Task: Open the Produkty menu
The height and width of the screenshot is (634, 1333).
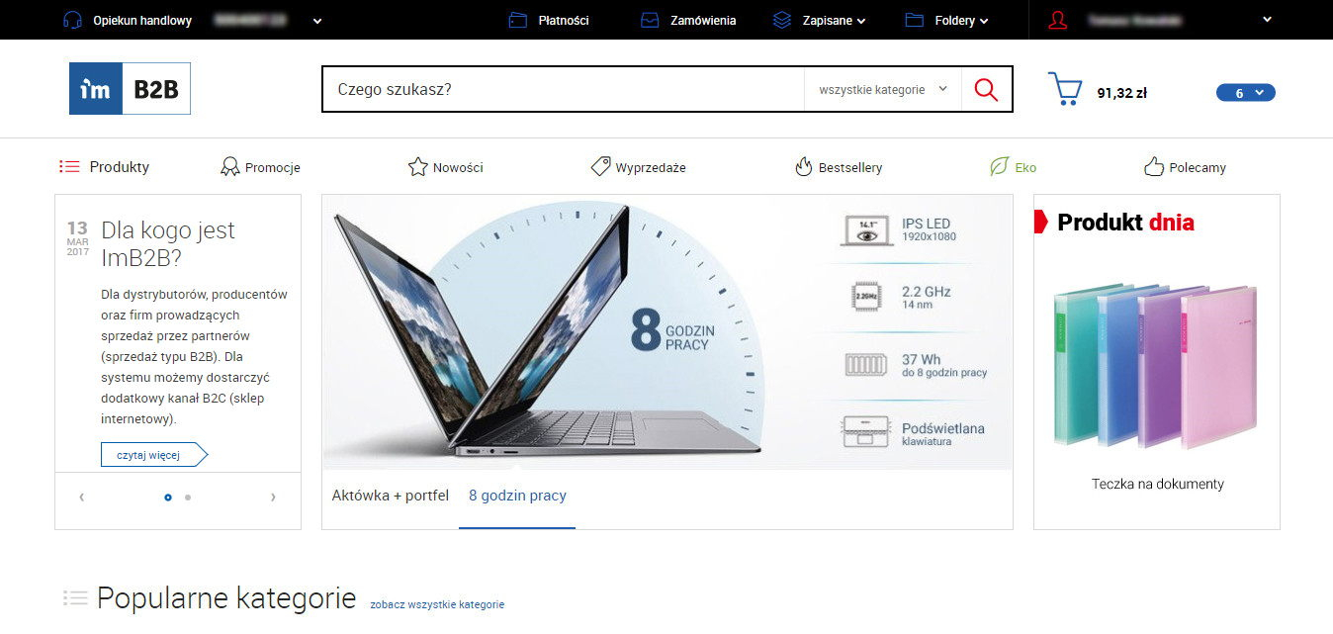Action: (105, 167)
